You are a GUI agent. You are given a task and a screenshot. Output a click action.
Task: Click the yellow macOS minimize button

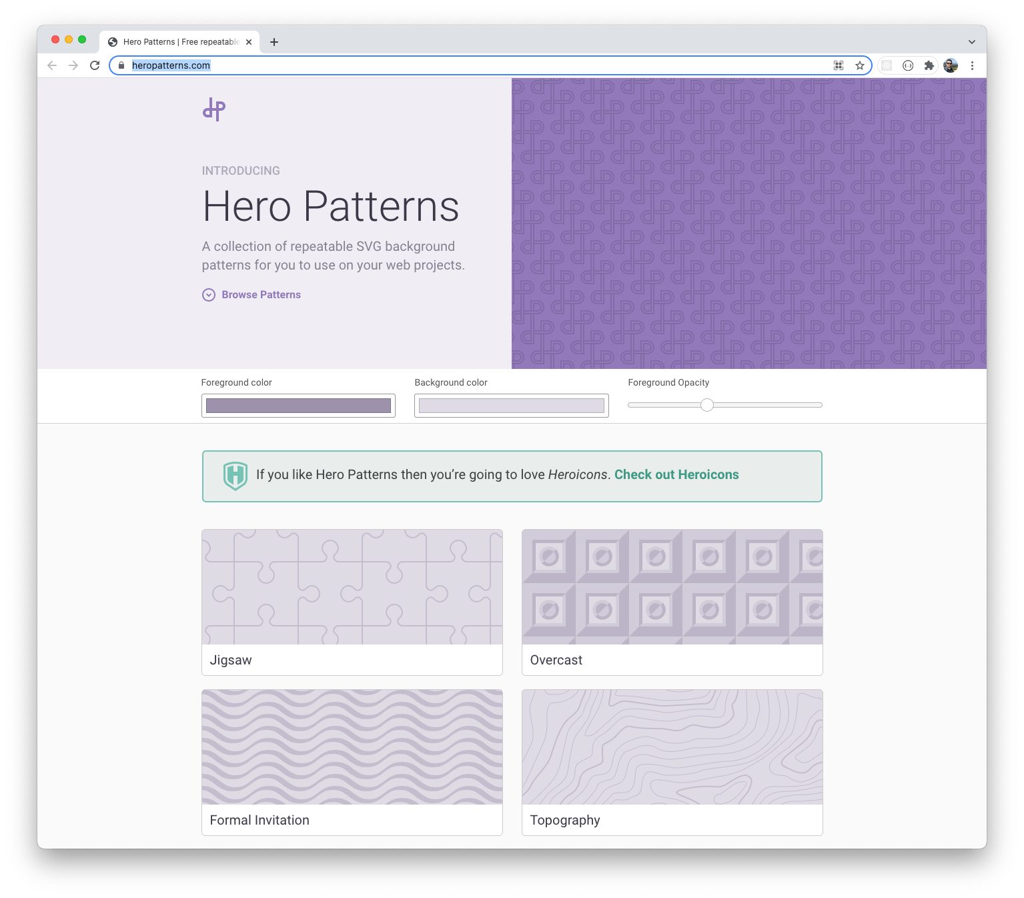(69, 39)
